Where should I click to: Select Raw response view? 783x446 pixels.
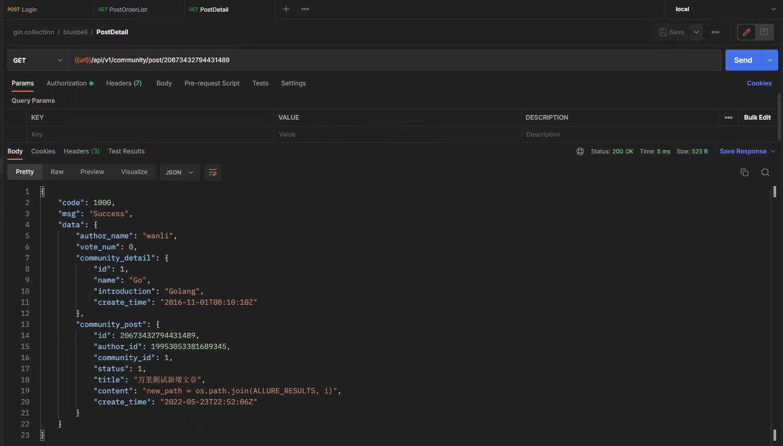click(x=57, y=172)
